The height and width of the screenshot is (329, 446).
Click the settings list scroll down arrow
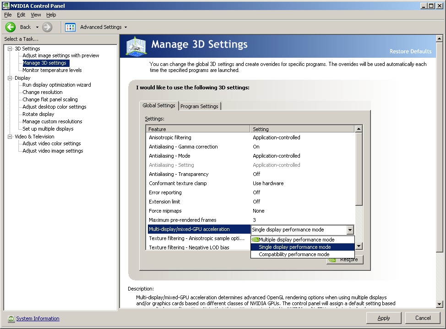click(359, 246)
